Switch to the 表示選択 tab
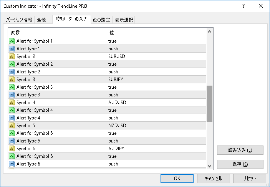 pyautogui.click(x=124, y=20)
